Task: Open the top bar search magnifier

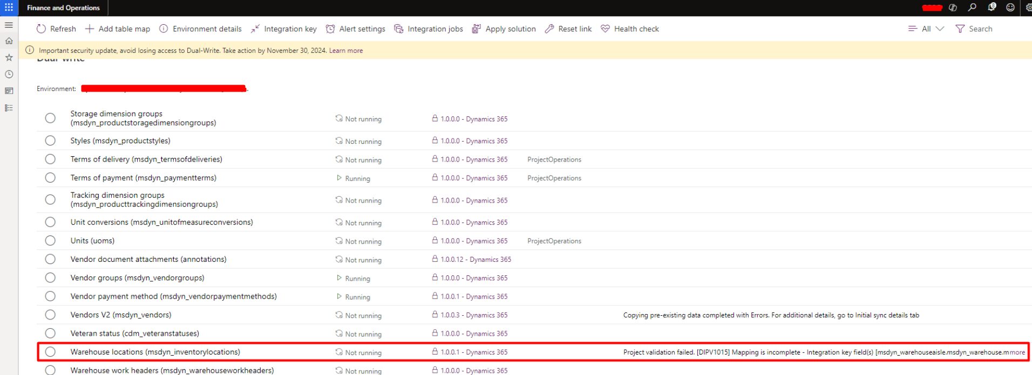Action: click(x=972, y=8)
